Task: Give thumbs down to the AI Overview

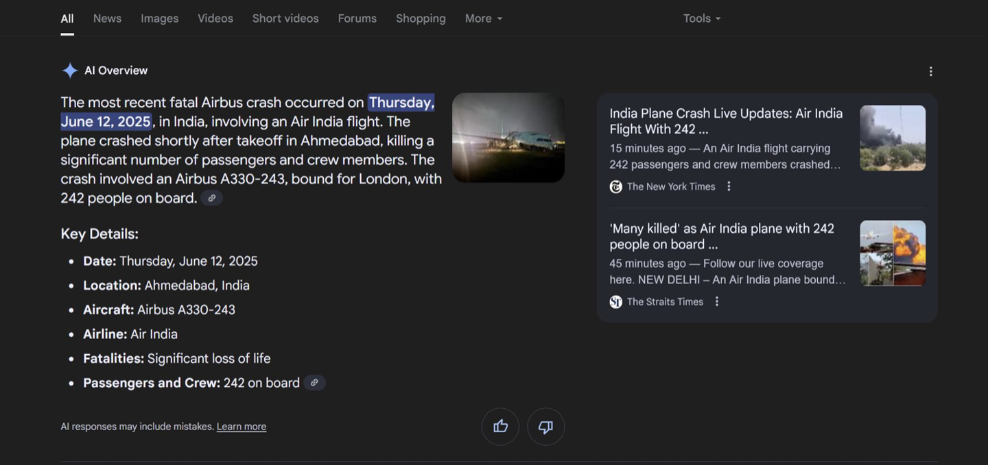Action: click(x=545, y=427)
